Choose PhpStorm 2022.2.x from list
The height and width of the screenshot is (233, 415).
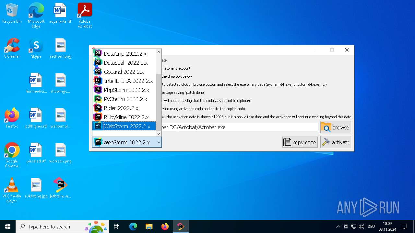124,90
